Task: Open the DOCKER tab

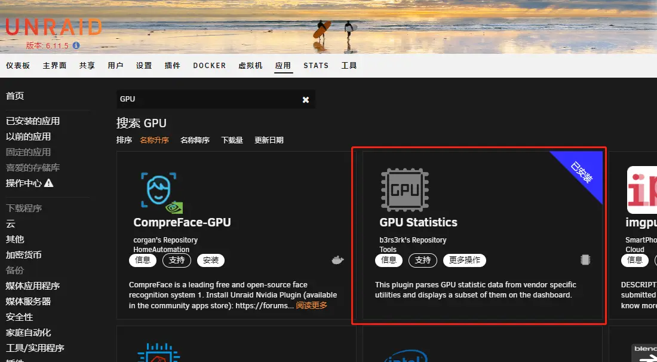Action: 209,66
